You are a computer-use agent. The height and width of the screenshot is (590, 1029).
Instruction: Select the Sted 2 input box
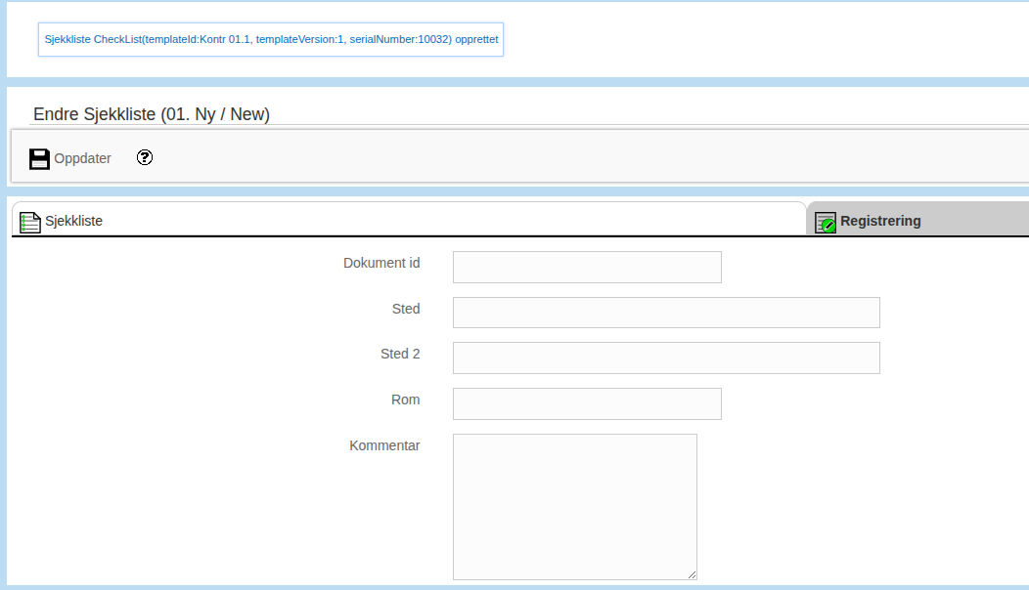click(x=666, y=358)
